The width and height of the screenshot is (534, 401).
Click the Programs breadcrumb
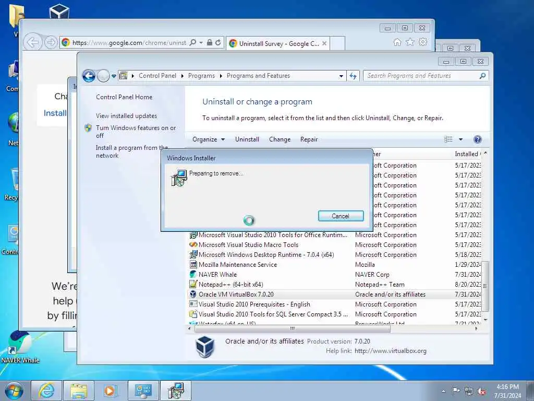(x=201, y=76)
